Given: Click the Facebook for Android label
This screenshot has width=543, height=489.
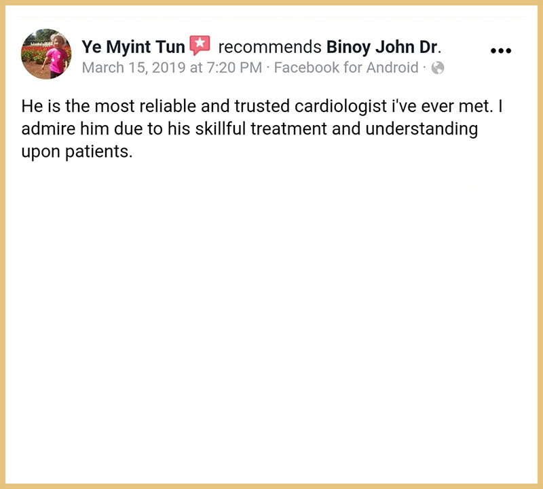Looking at the screenshot, I should (x=346, y=69).
